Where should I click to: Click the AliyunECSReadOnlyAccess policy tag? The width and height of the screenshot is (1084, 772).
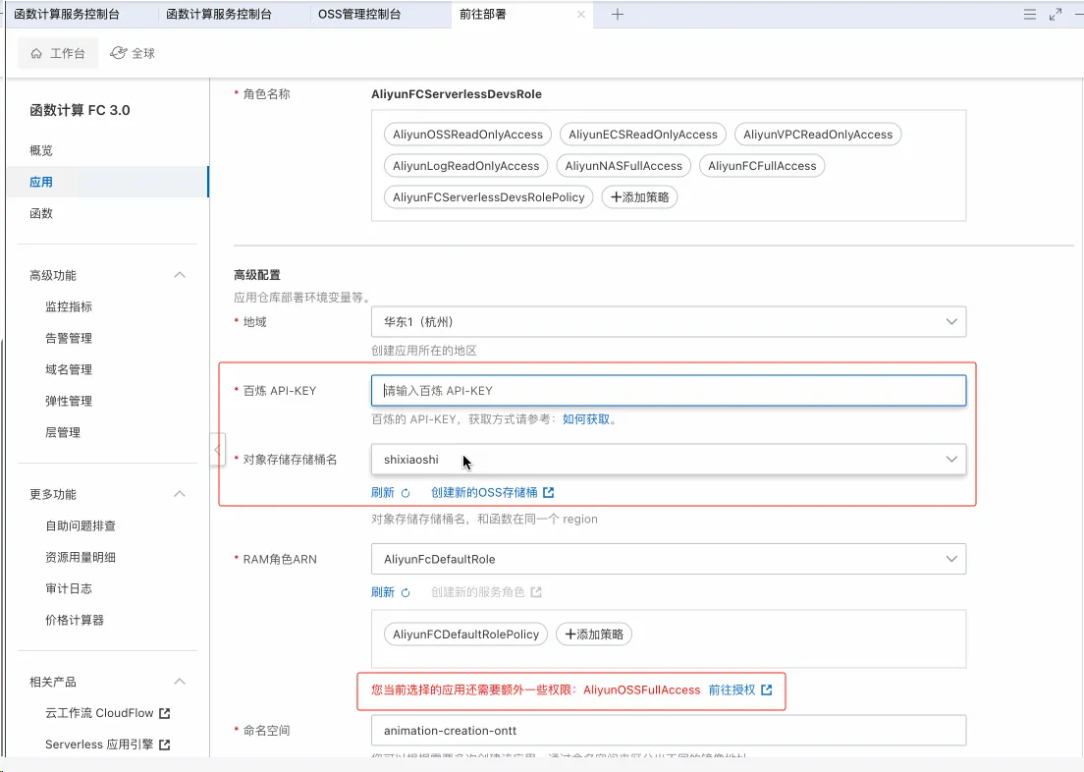tap(643, 135)
